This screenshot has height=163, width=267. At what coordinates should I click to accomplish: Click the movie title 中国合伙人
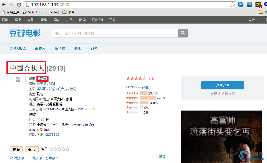pos(27,68)
